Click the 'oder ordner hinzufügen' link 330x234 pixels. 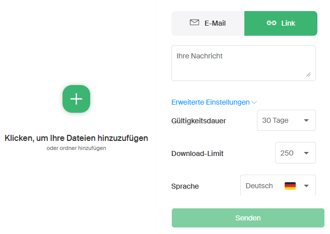coord(76,148)
